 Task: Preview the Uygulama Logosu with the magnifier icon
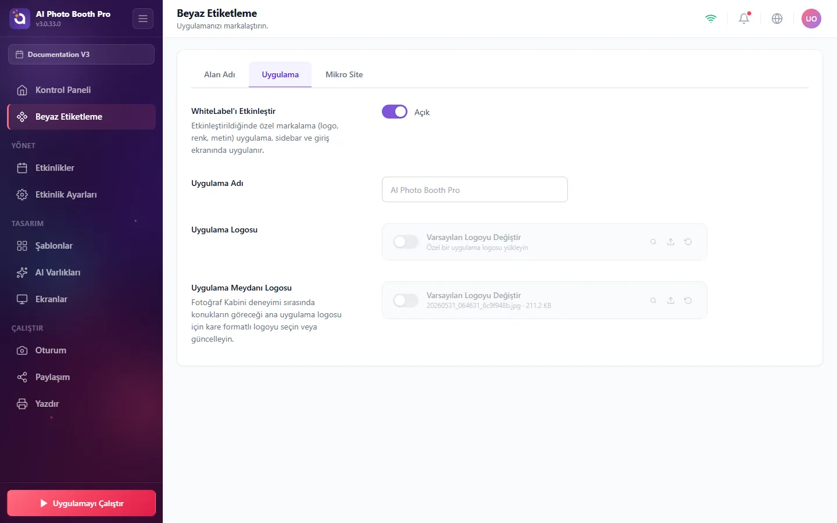click(653, 242)
